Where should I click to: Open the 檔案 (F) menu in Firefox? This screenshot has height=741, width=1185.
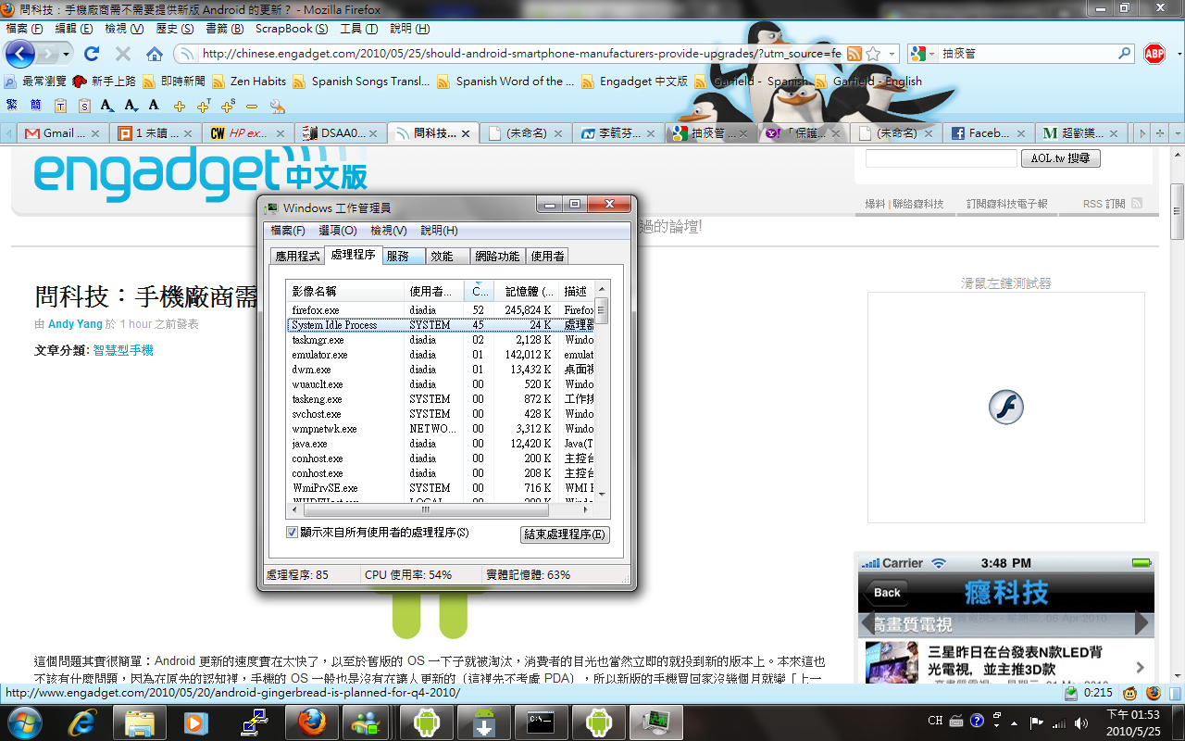click(x=24, y=29)
